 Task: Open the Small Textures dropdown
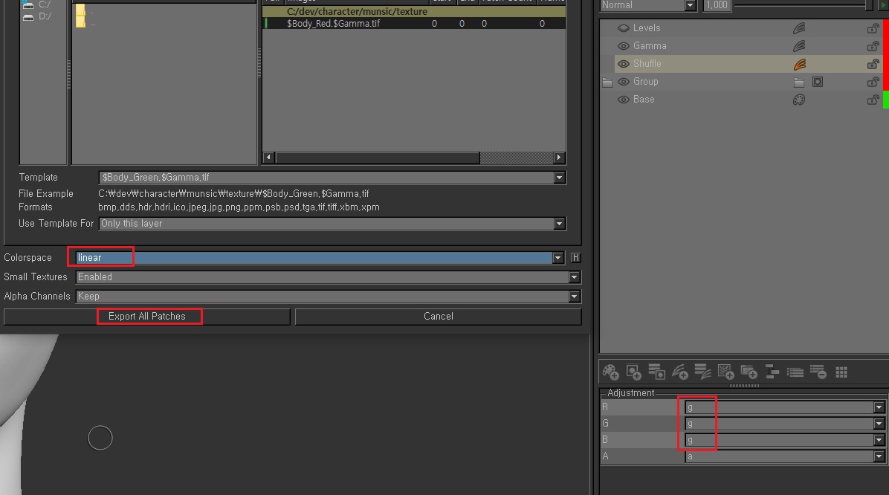click(574, 276)
